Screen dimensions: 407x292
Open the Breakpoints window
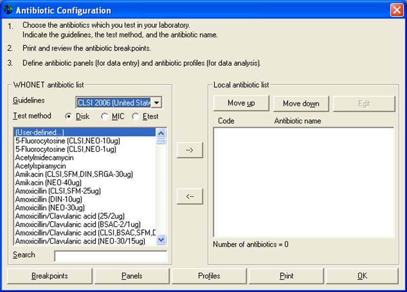[x=49, y=276]
